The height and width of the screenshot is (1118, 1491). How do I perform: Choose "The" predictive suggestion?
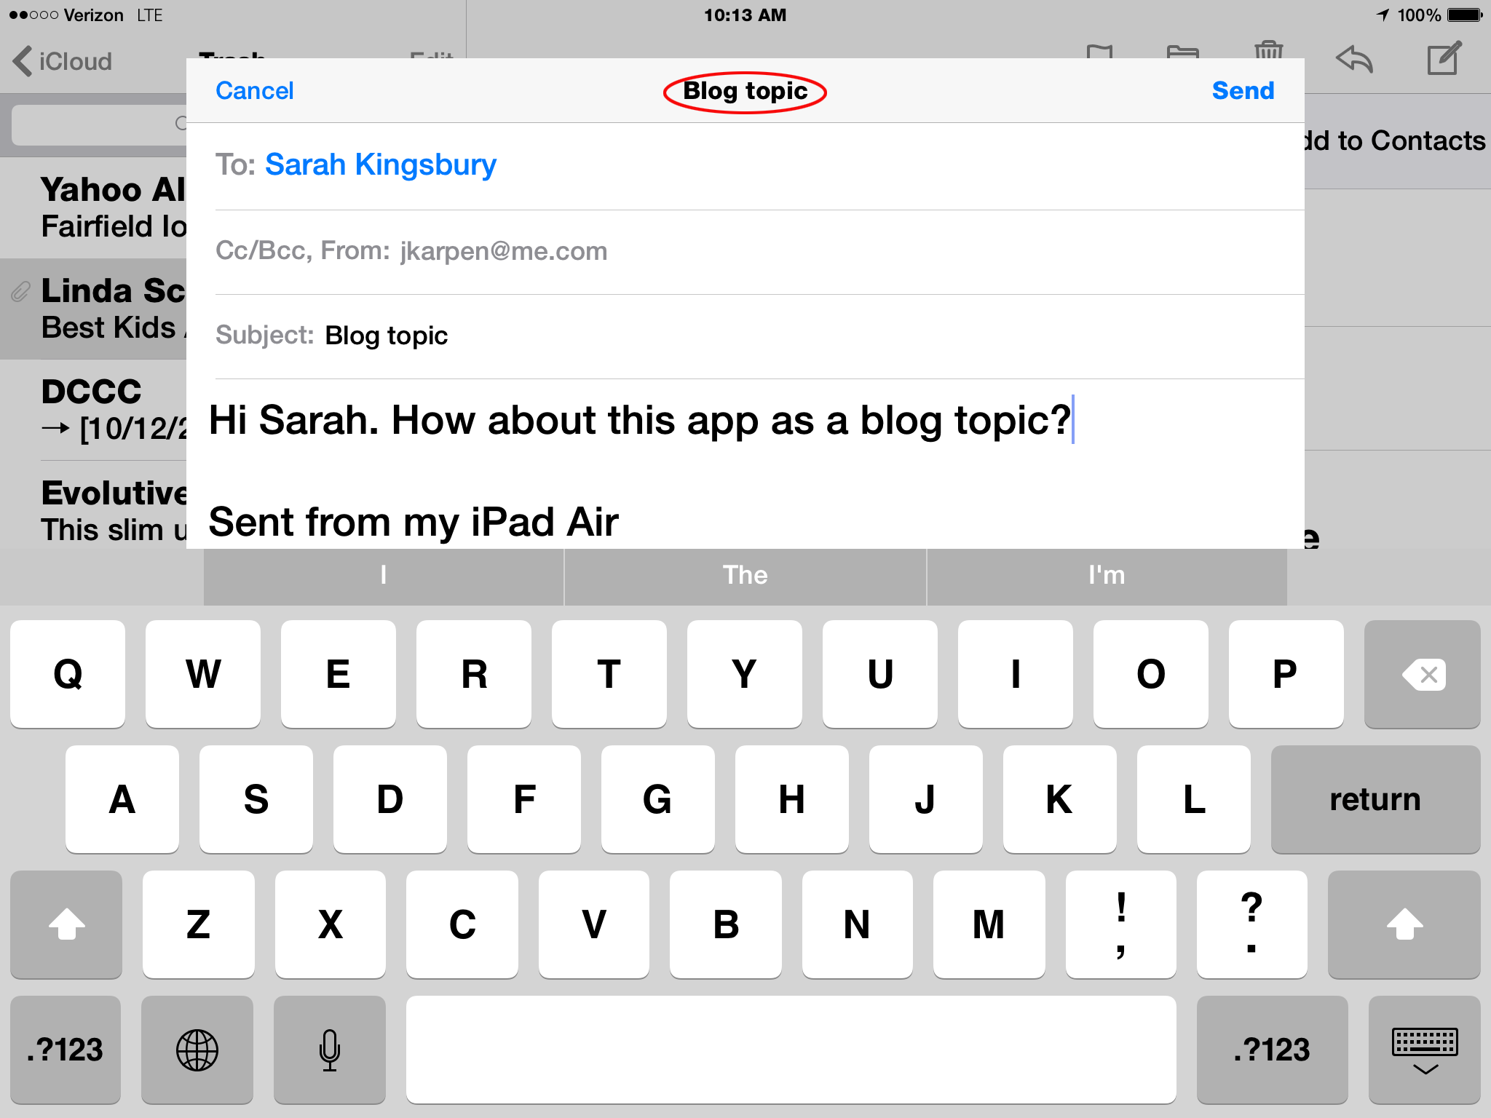pos(745,575)
